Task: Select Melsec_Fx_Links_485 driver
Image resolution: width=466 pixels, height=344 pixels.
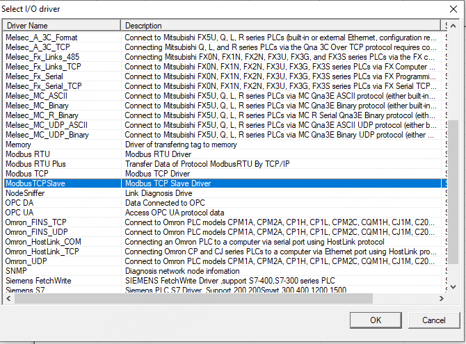Action: point(42,57)
